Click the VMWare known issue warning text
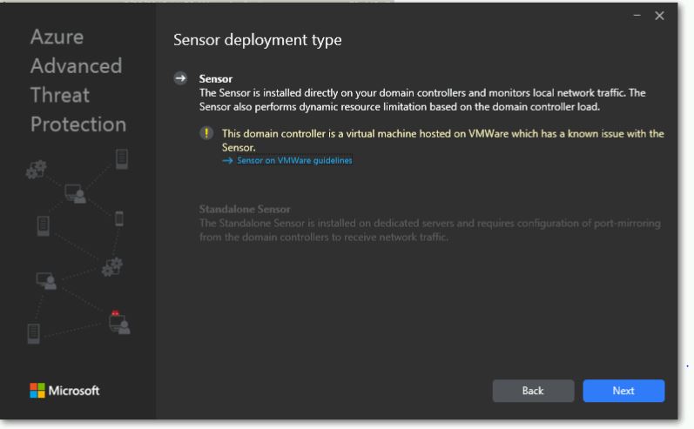694x429 pixels. click(x=442, y=140)
